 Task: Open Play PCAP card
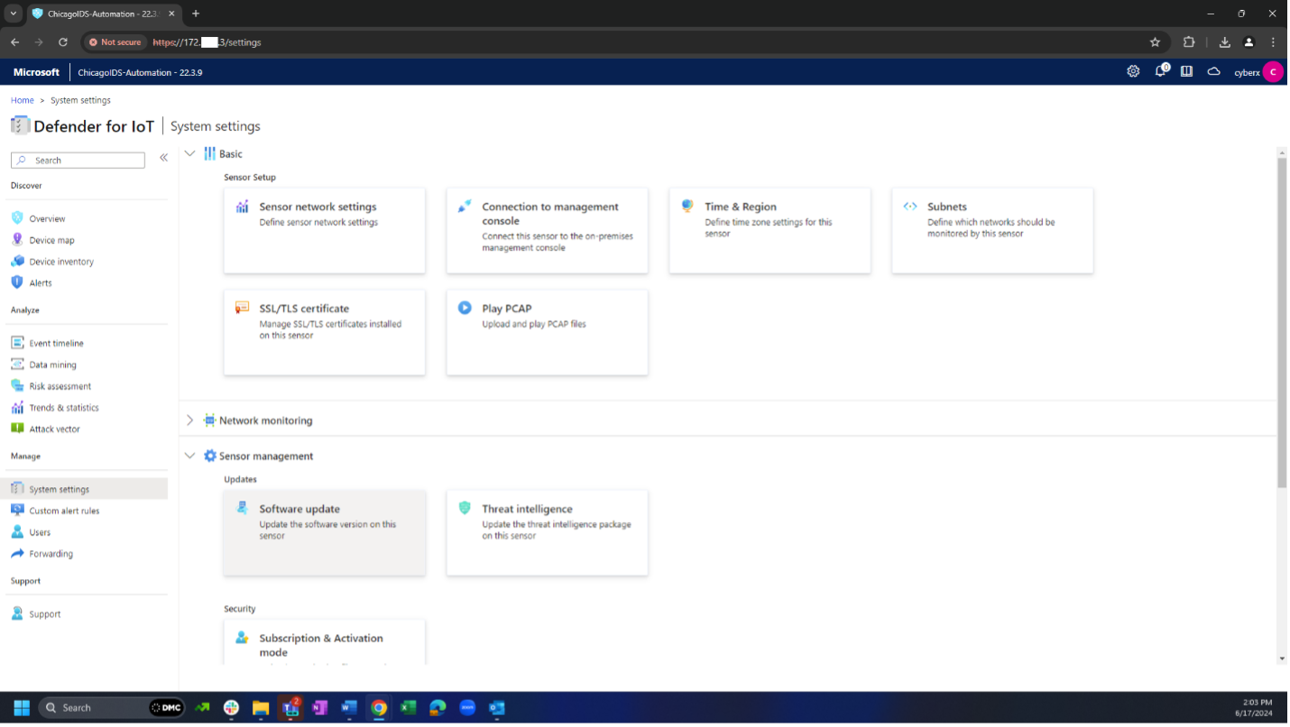[x=547, y=332]
